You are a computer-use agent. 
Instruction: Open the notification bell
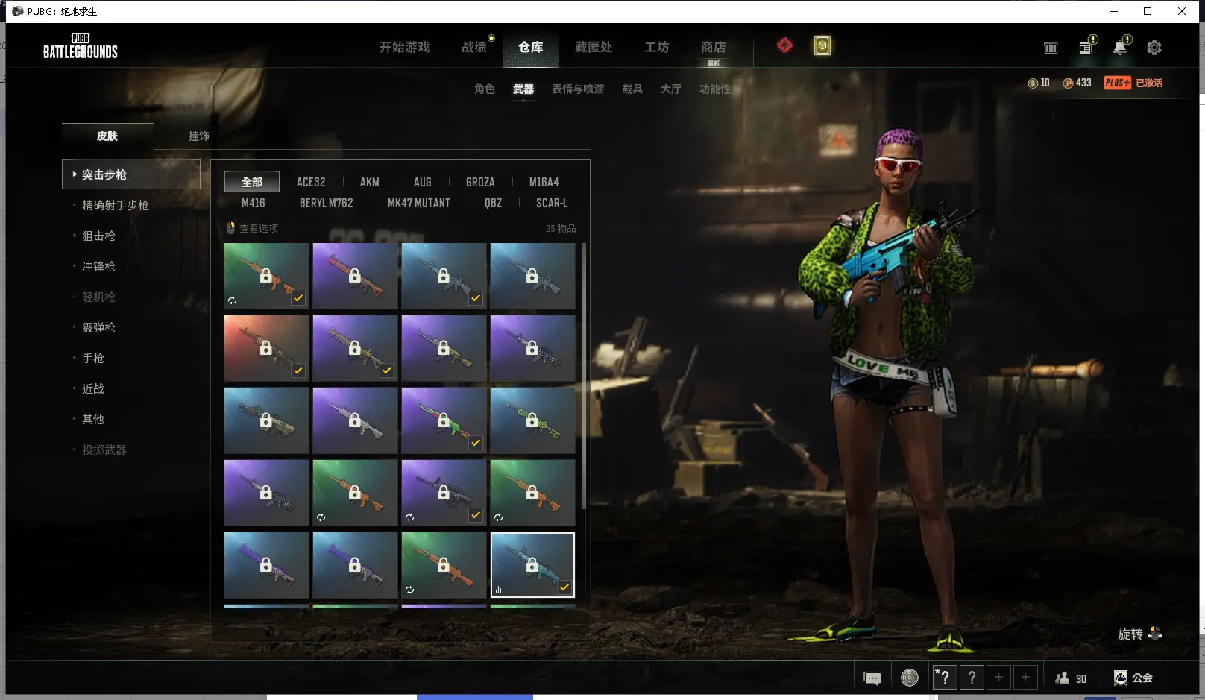pos(1120,48)
